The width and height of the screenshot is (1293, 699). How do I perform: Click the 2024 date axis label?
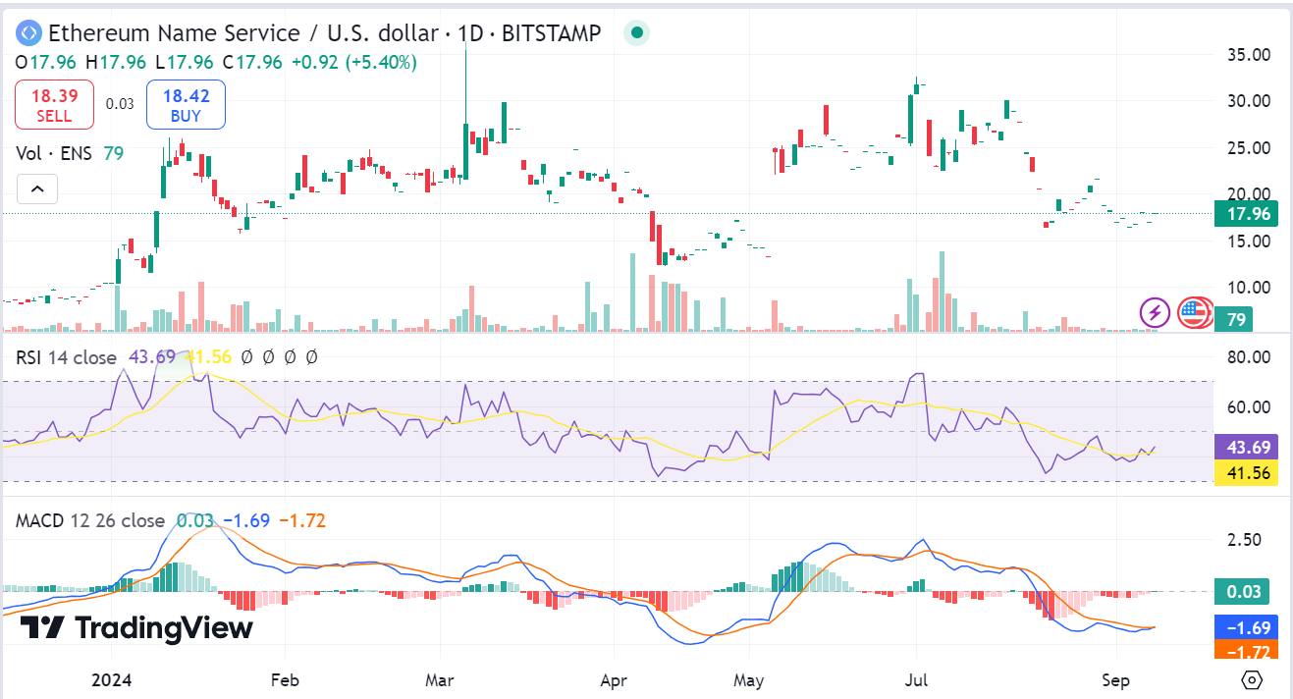click(110, 679)
